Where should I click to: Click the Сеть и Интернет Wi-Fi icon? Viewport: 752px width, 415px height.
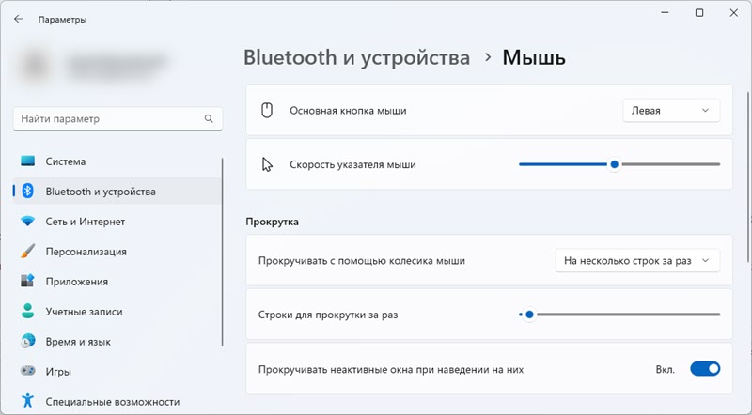pos(27,222)
